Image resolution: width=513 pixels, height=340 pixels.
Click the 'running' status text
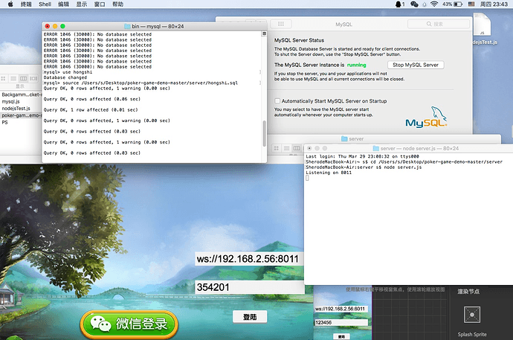coord(356,65)
